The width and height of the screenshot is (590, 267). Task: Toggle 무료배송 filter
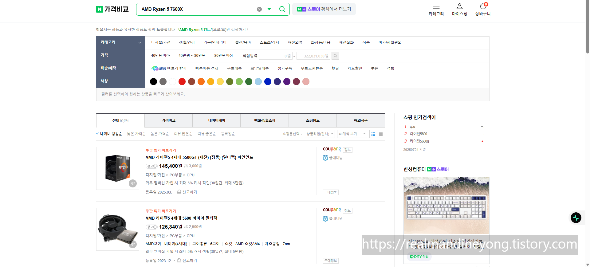pos(234,68)
